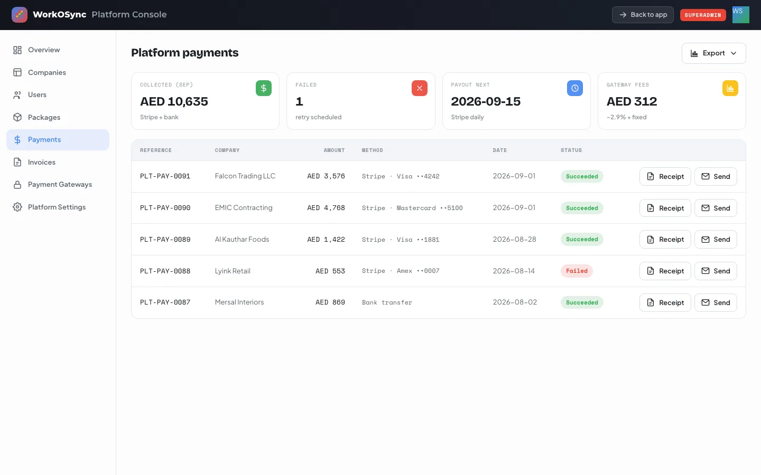
Task: Click the blue clock icon on Payout Next card
Action: pos(575,88)
